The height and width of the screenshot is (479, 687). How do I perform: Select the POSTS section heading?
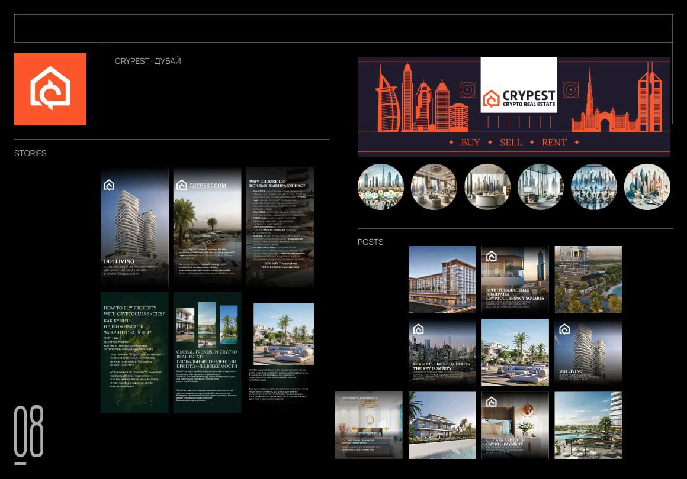pos(371,242)
